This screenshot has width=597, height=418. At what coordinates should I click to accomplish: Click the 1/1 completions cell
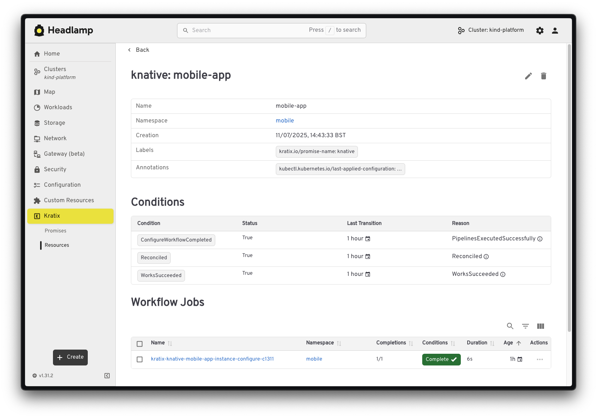click(x=379, y=359)
